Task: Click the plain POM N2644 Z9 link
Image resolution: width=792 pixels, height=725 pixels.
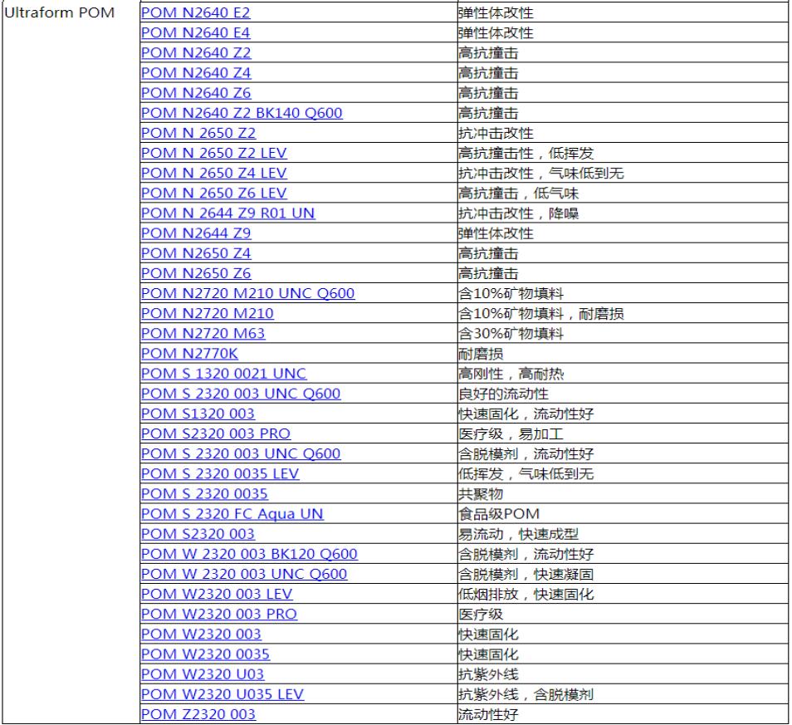Action: [x=196, y=233]
